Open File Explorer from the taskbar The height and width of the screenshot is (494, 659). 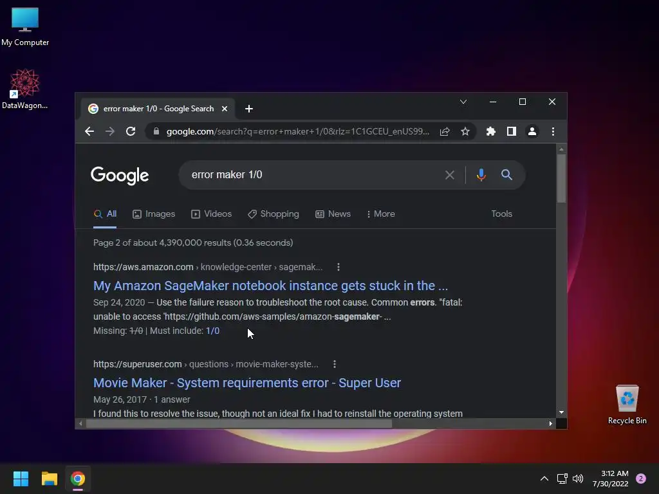(x=49, y=479)
